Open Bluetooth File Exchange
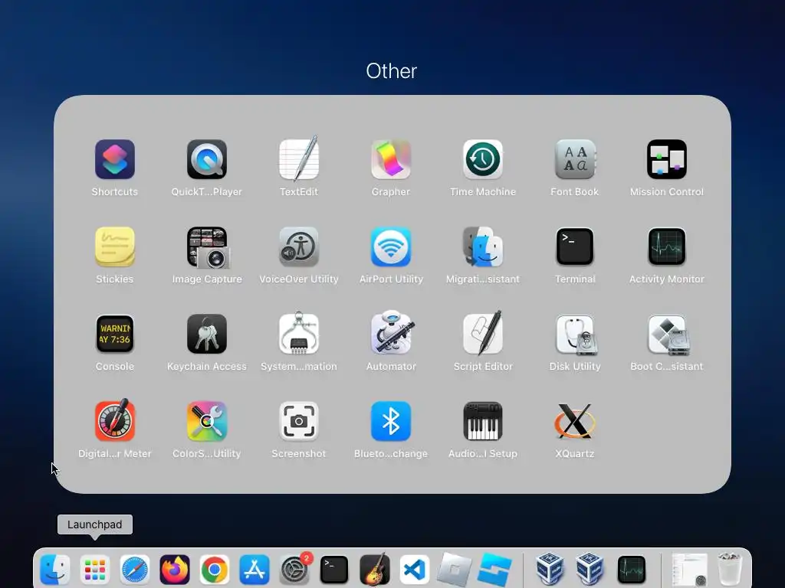The width and height of the screenshot is (785, 588). click(391, 422)
